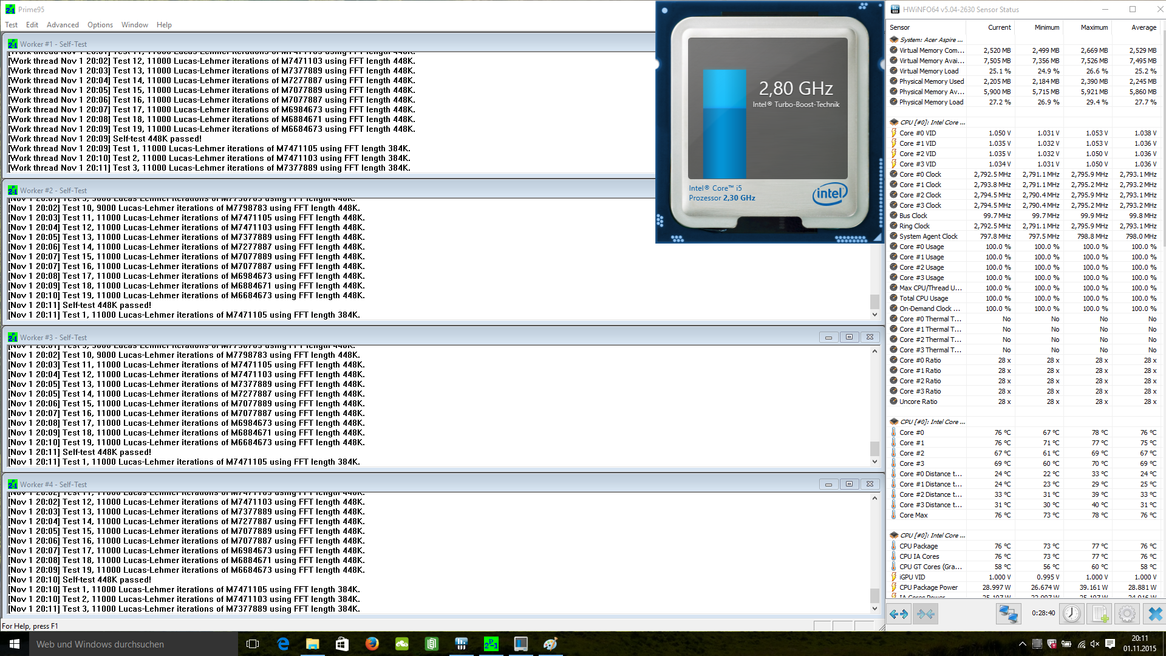Click HWiNFO expand sensor layout arrows button
Screen dimensions: 1166x656
(x=899, y=614)
